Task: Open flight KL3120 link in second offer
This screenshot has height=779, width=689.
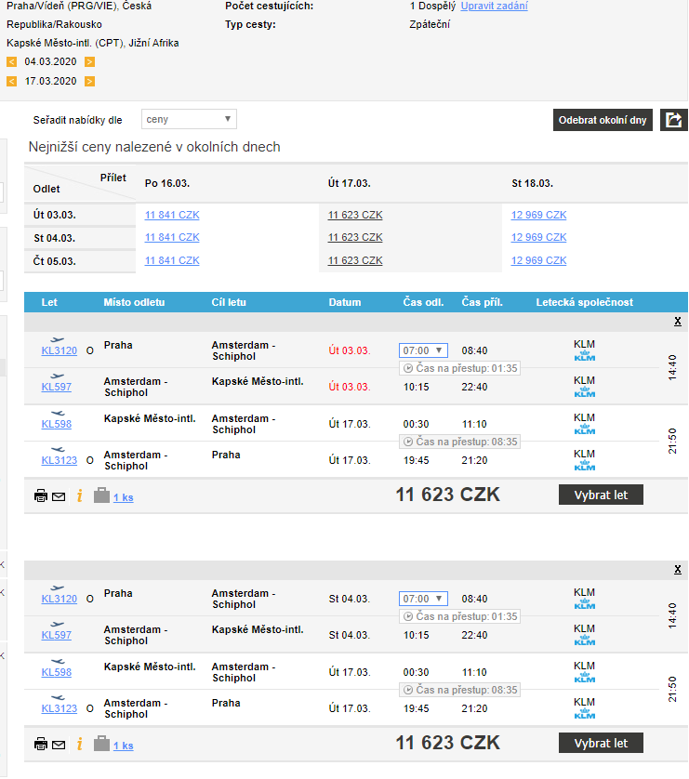Action: (x=60, y=600)
